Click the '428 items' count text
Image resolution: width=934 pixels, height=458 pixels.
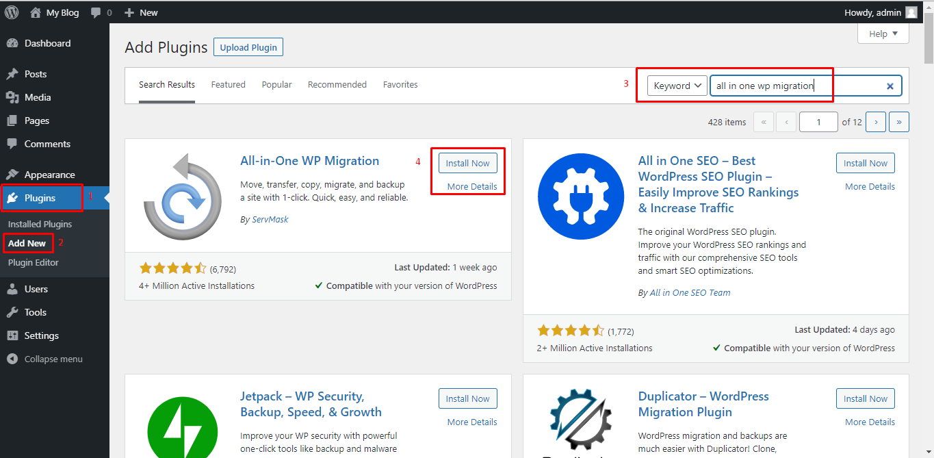pos(727,122)
